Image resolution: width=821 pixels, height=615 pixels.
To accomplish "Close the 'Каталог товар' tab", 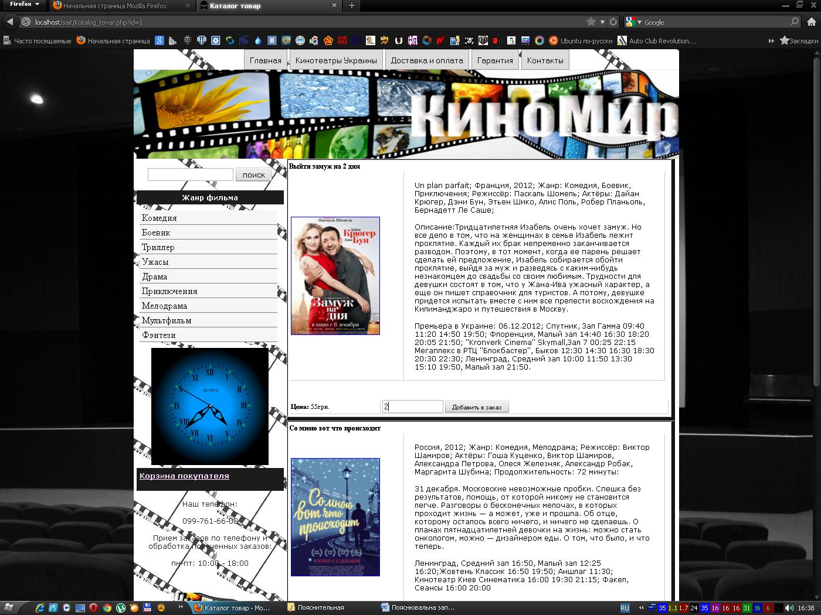I will (334, 6).
